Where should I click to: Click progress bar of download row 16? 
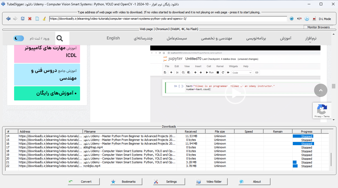click(303, 144)
